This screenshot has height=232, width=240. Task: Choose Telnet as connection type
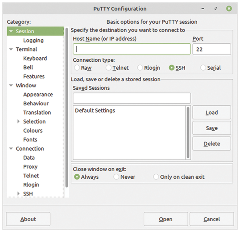pos(108,68)
